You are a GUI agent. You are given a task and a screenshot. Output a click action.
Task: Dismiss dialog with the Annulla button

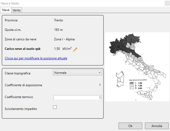(x=157, y=126)
